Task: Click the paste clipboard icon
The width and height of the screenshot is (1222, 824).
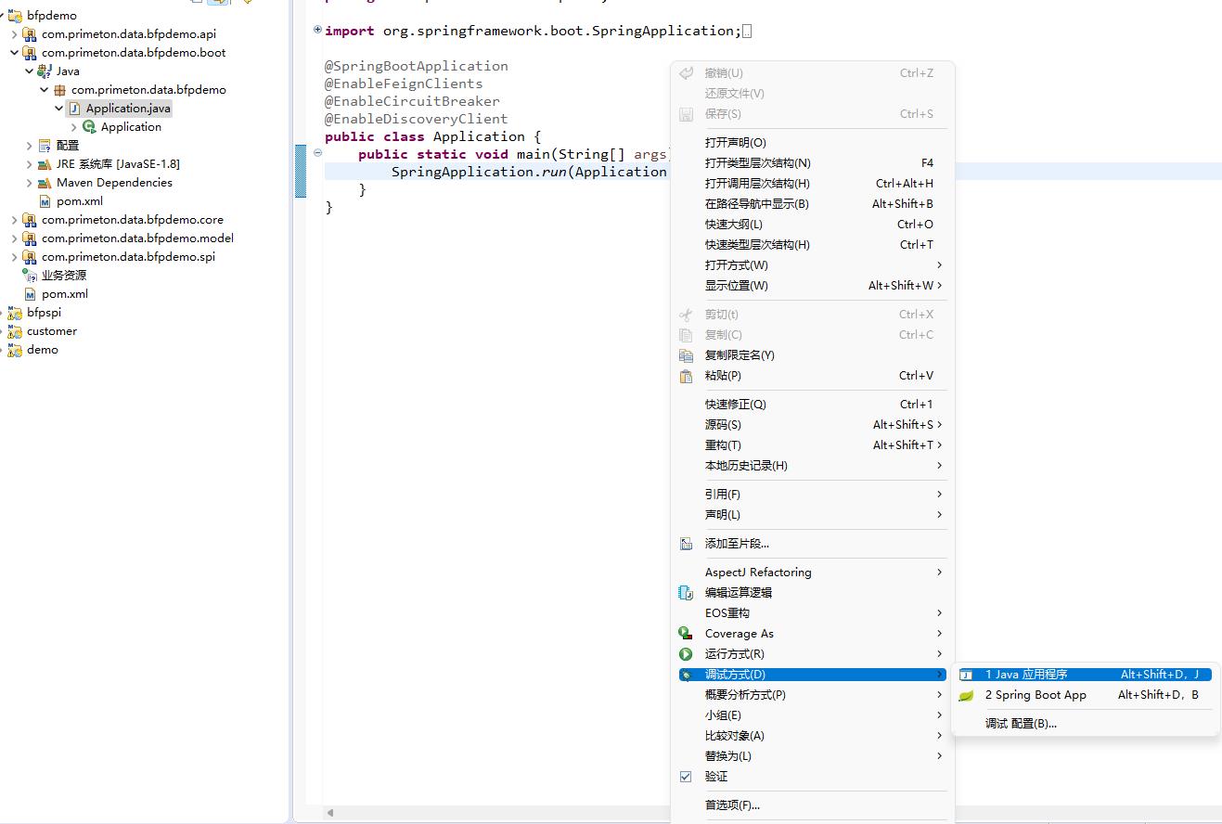Action: [686, 376]
